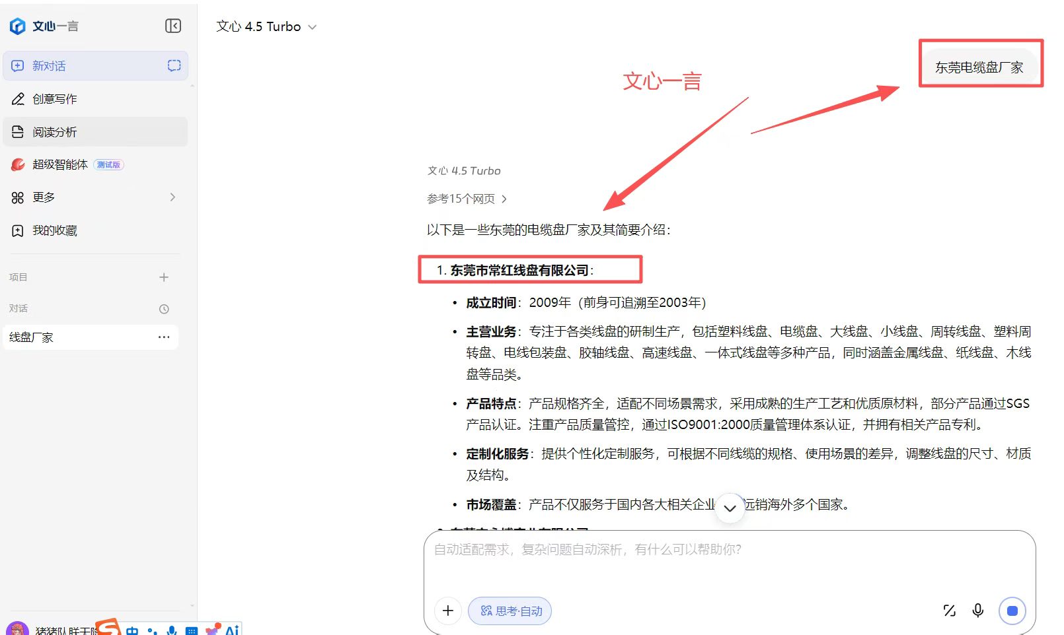Click the microphone icon in chat input
This screenshot has height=635, width=1064.
click(978, 611)
